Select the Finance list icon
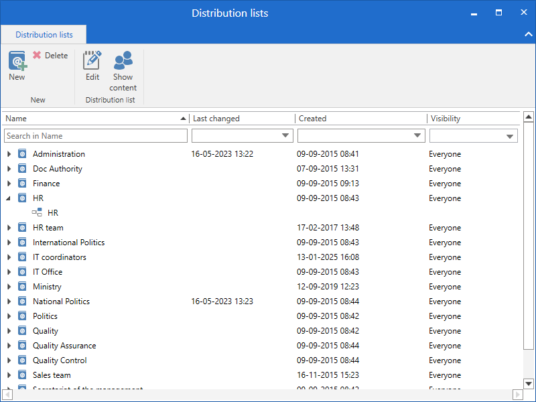This screenshot has height=402, width=536. click(22, 184)
